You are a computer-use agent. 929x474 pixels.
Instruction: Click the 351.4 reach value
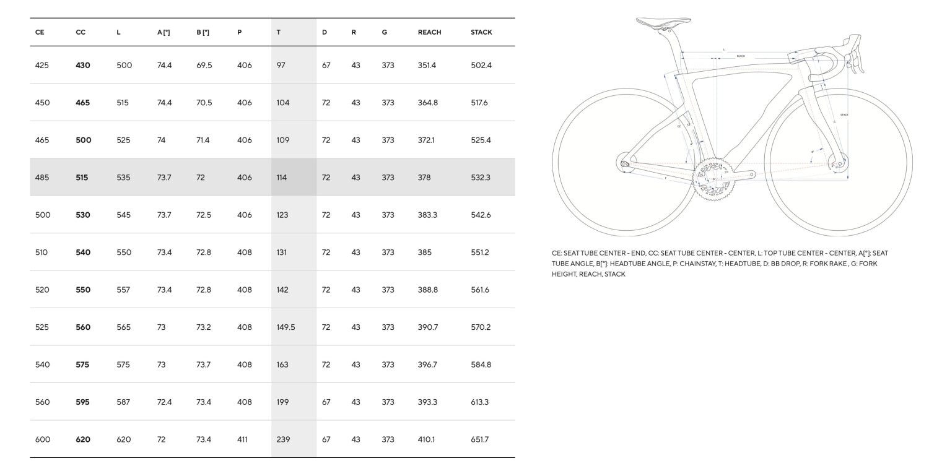pyautogui.click(x=427, y=65)
